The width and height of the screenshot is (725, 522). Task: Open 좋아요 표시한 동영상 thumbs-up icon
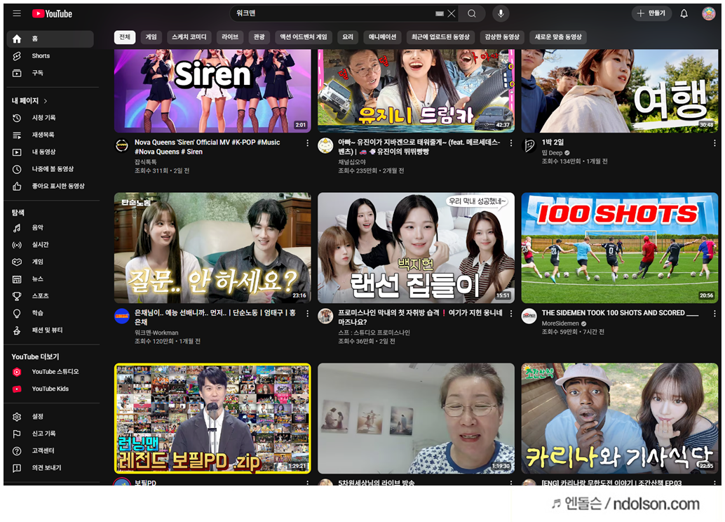[17, 187]
